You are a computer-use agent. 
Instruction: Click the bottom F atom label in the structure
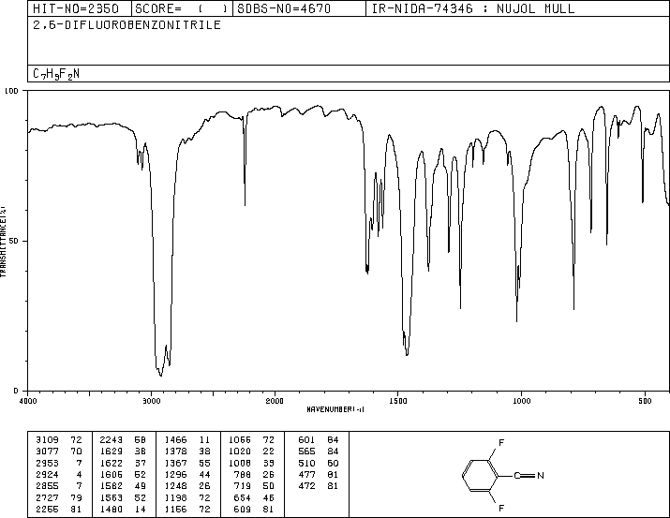pyautogui.click(x=501, y=509)
